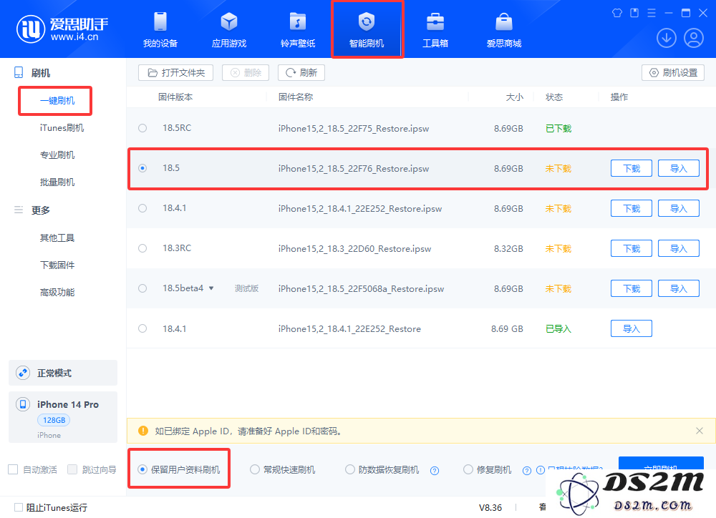Open 其他工具 in the sidebar

pyautogui.click(x=57, y=238)
